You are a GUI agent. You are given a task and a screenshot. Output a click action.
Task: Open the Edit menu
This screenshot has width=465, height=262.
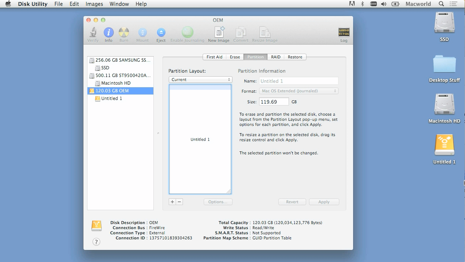coord(74,4)
